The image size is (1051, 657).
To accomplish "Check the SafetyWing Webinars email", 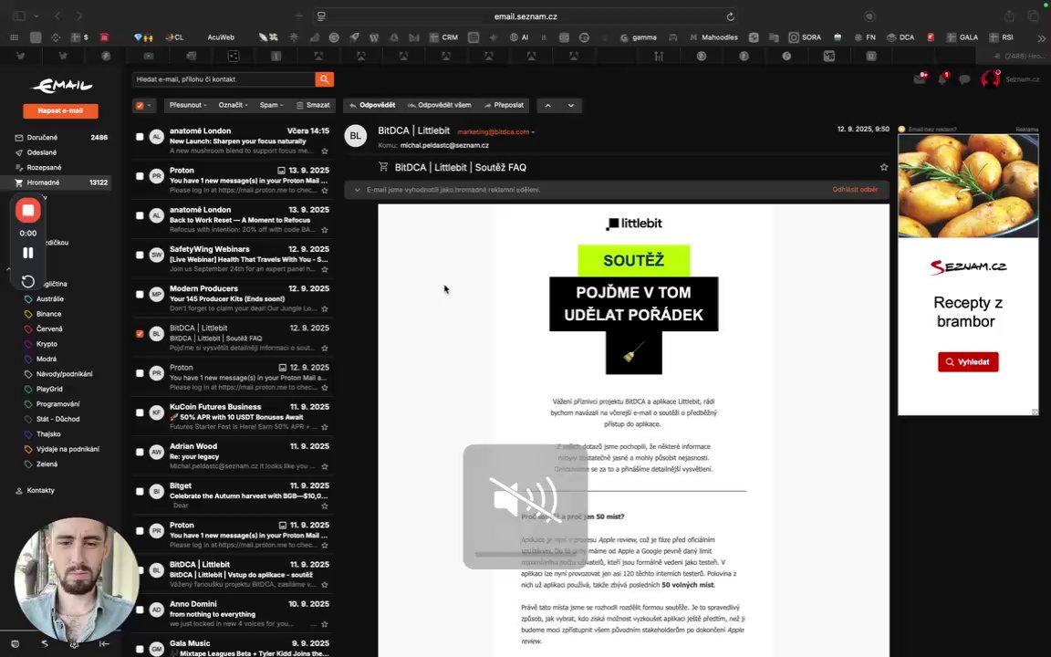I will tap(140, 255).
